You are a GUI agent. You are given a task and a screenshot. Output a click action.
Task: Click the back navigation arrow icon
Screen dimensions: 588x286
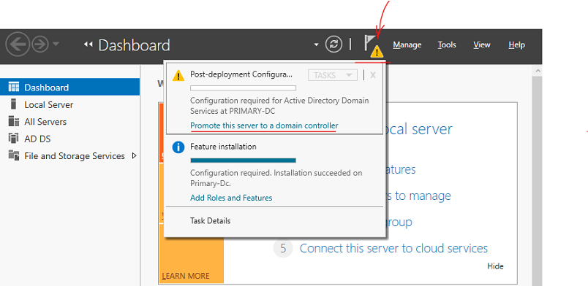click(18, 45)
